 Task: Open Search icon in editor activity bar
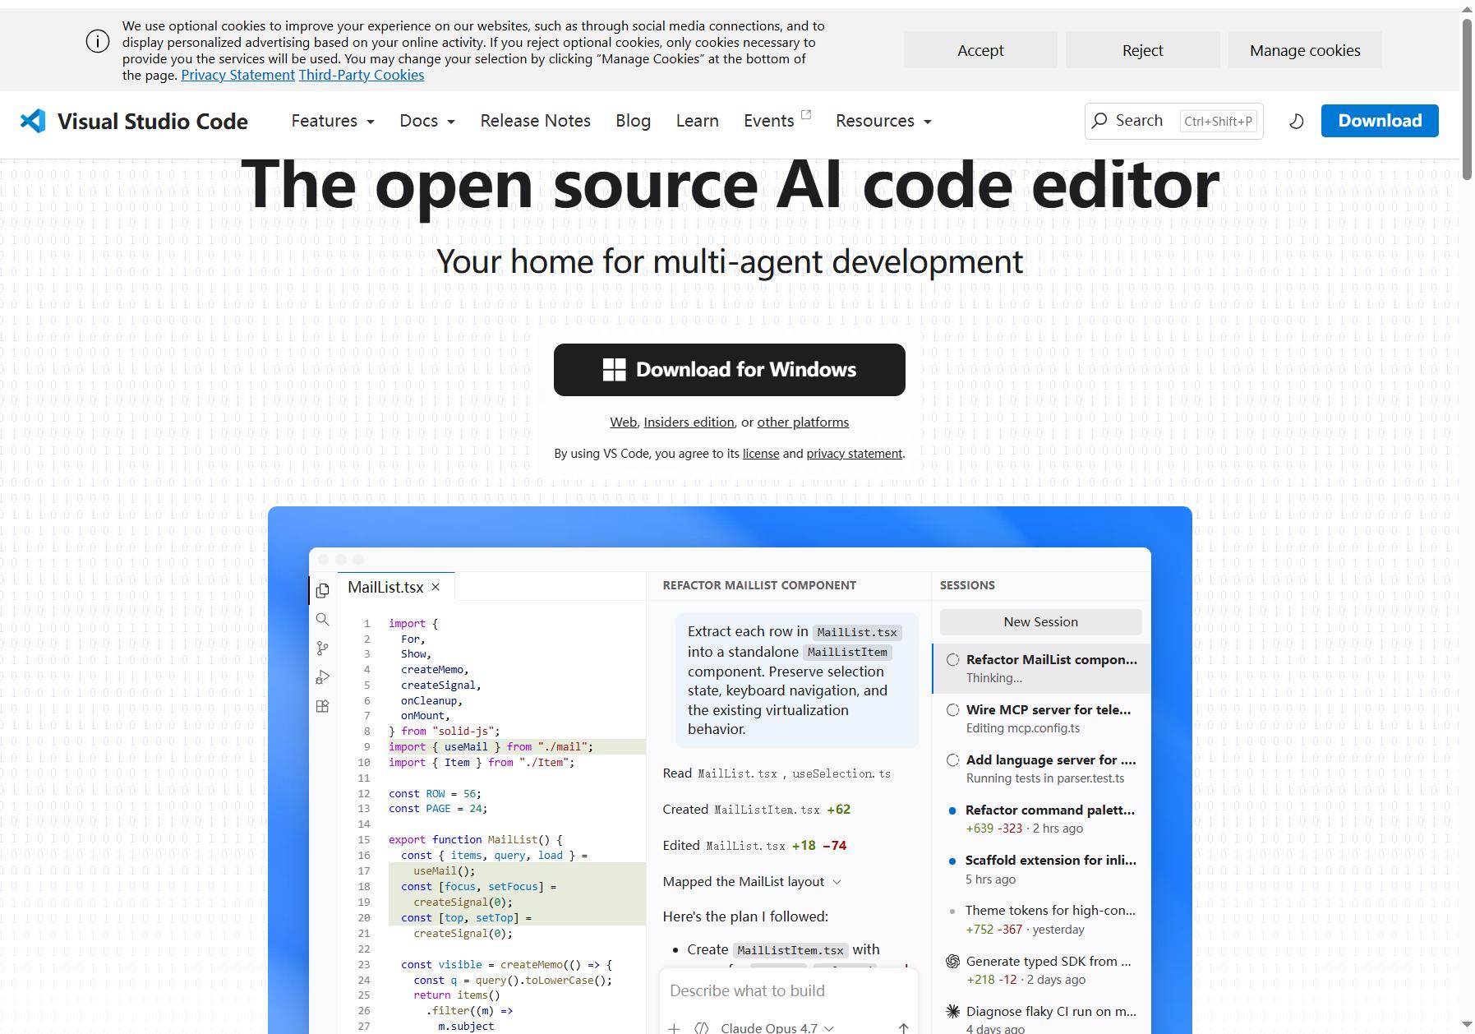coord(322,620)
